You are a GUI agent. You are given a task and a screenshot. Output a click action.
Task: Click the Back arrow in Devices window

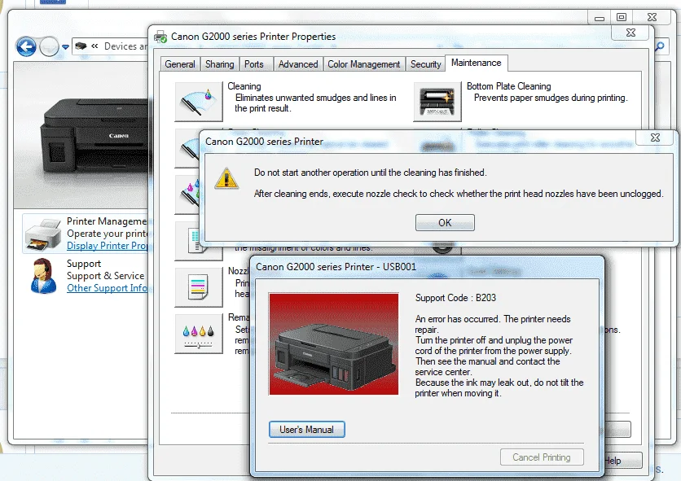(26, 46)
